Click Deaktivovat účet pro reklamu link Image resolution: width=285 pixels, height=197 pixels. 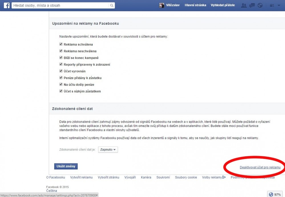tap(260, 167)
